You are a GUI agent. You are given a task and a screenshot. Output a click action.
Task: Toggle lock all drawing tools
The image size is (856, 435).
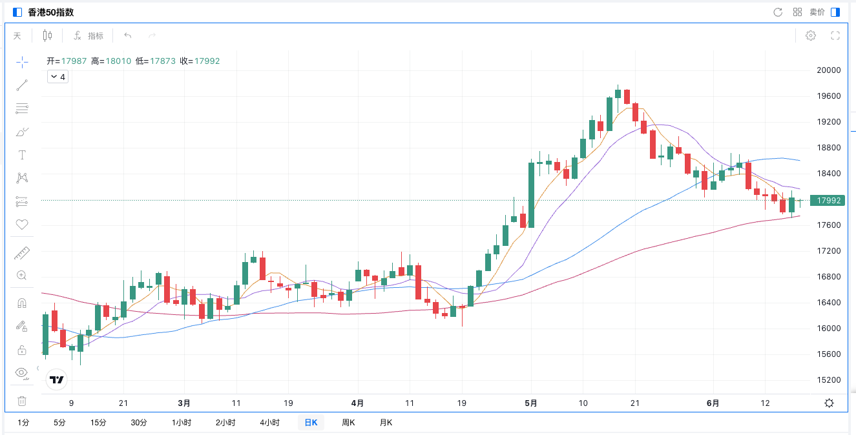click(22, 350)
